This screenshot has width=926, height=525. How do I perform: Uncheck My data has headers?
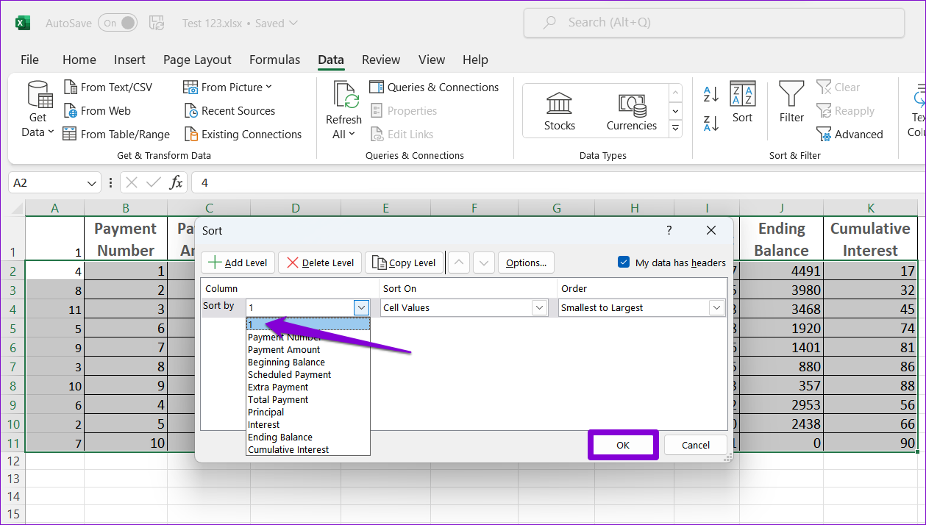point(624,262)
